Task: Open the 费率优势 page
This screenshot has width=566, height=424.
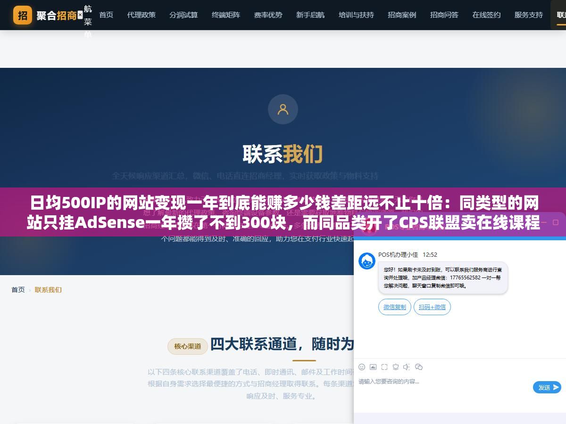Action: point(268,15)
